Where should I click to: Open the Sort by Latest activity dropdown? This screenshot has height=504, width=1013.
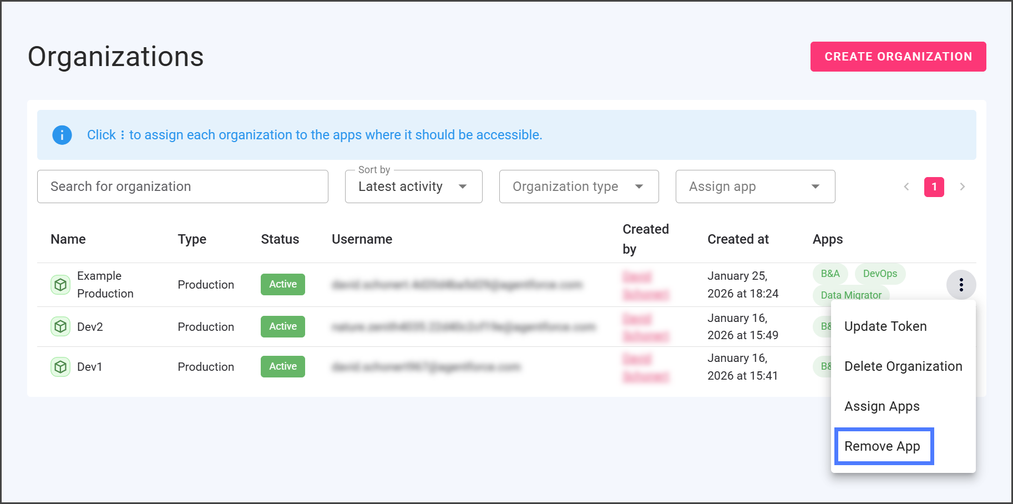pos(413,187)
